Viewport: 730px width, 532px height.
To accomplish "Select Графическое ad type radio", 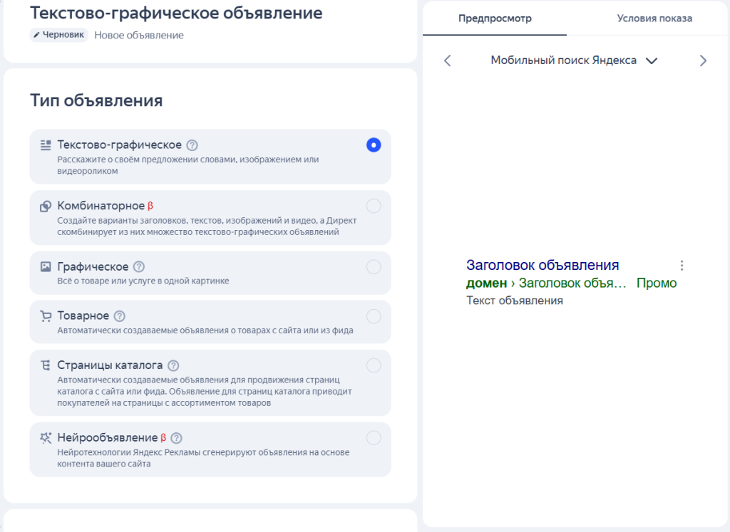I will click(x=374, y=267).
